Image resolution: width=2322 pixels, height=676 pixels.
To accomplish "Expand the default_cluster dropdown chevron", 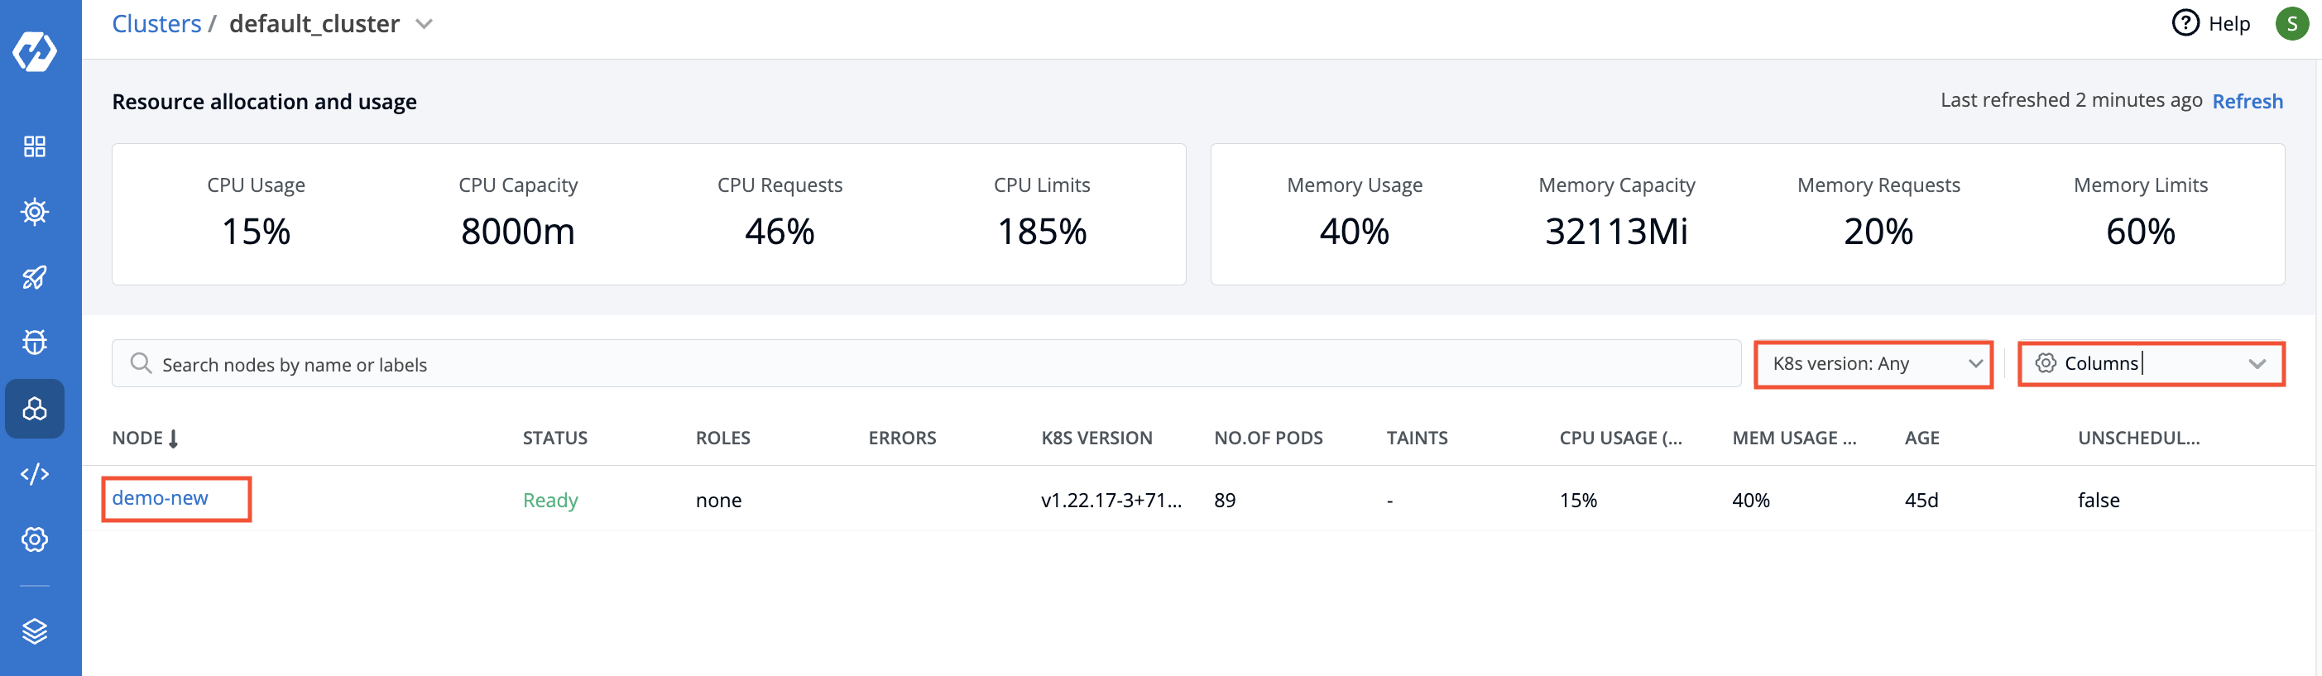I will pyautogui.click(x=425, y=24).
